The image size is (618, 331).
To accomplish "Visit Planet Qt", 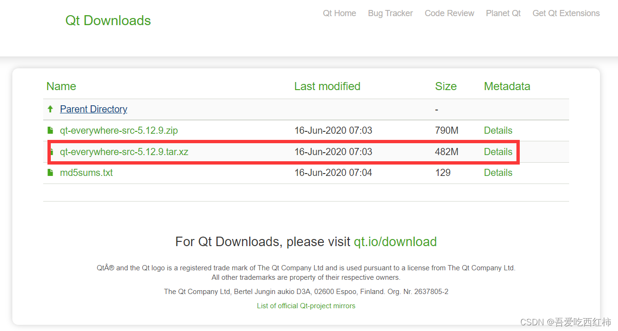I will click(x=503, y=13).
